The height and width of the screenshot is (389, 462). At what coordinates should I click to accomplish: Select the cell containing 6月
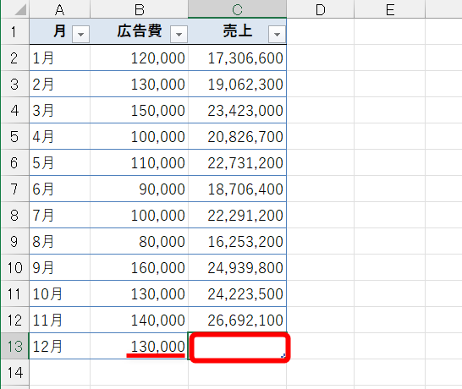60,189
